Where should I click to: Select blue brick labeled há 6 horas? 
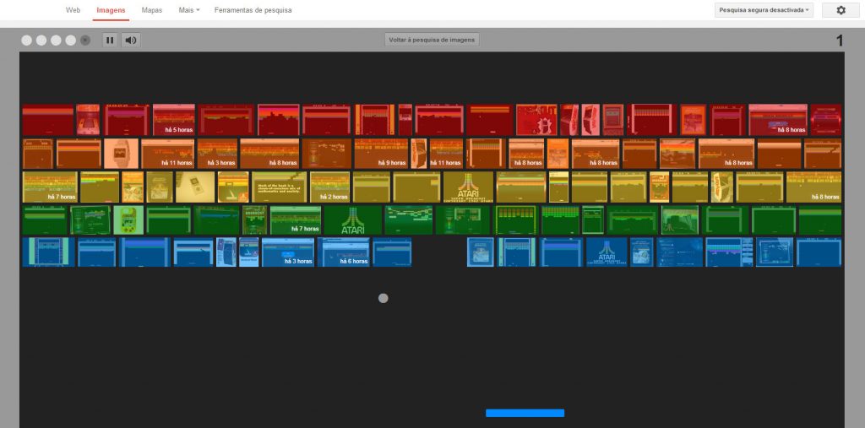(344, 252)
